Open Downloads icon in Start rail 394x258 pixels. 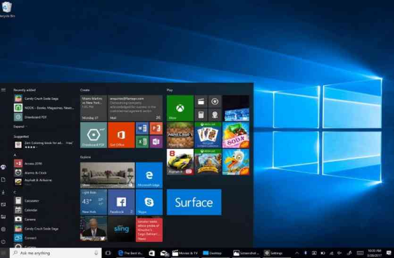point(3,192)
